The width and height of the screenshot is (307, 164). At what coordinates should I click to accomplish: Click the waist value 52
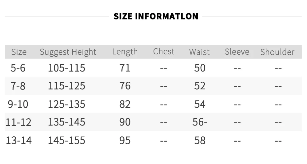200,86
